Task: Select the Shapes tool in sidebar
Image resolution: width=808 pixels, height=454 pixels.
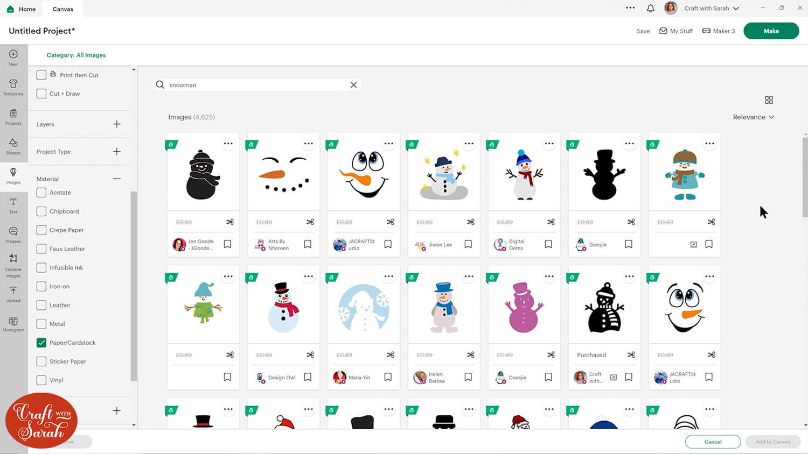Action: (13, 146)
